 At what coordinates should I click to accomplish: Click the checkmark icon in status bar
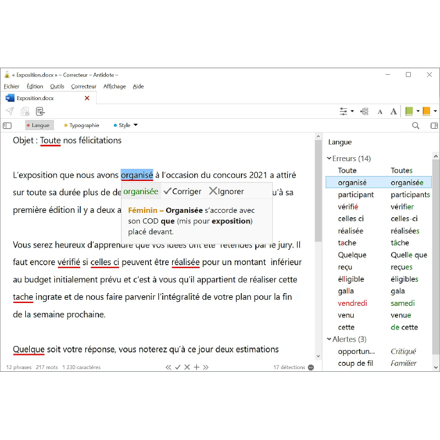[178, 367]
